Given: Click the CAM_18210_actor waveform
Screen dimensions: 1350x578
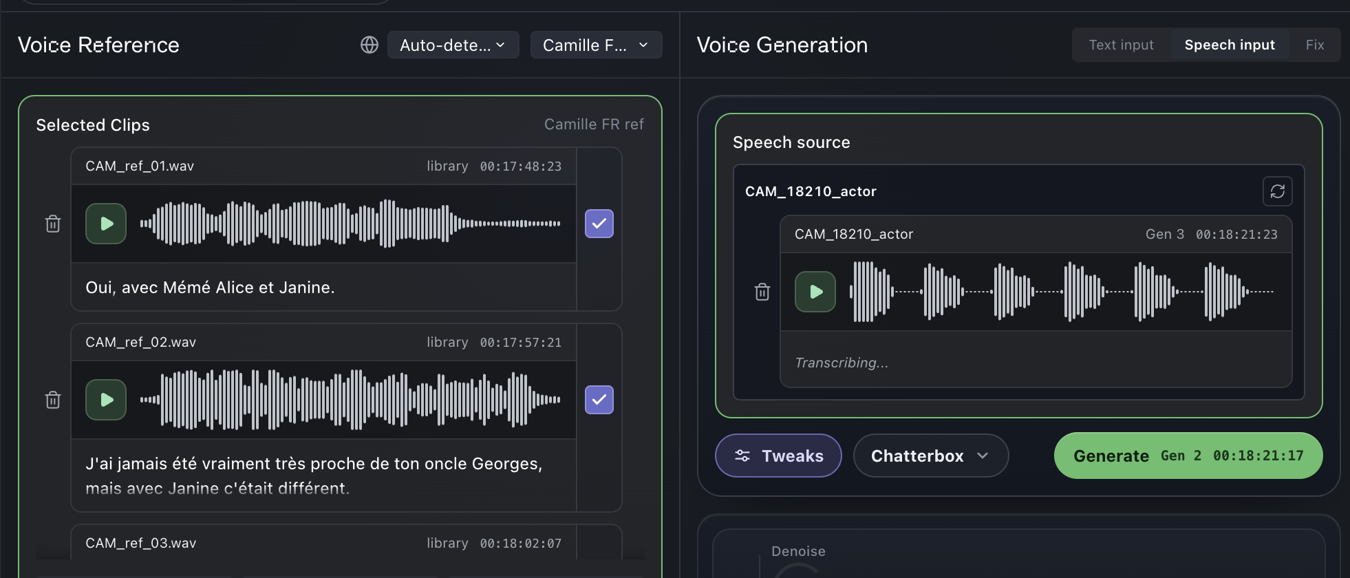Looking at the screenshot, I should 1062,292.
